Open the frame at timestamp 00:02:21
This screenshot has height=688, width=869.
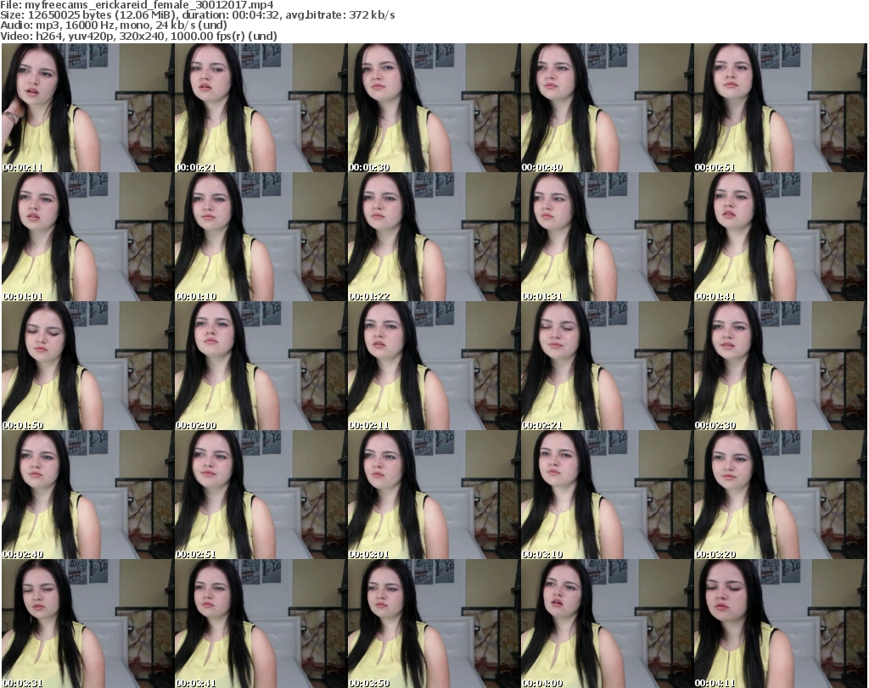[607, 366]
